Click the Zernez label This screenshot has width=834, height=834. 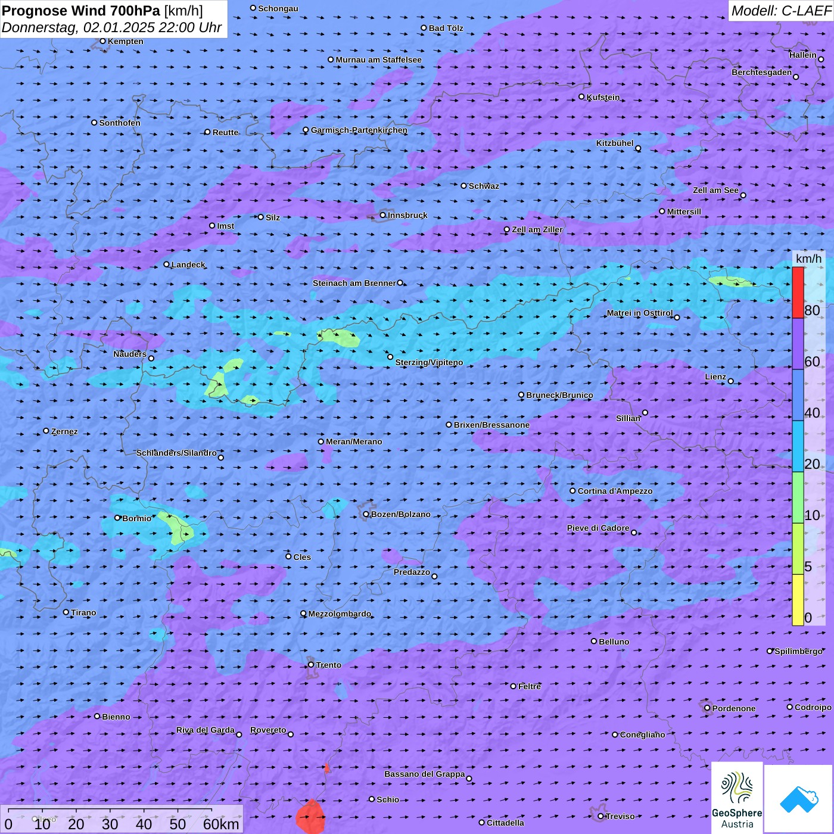[64, 431]
